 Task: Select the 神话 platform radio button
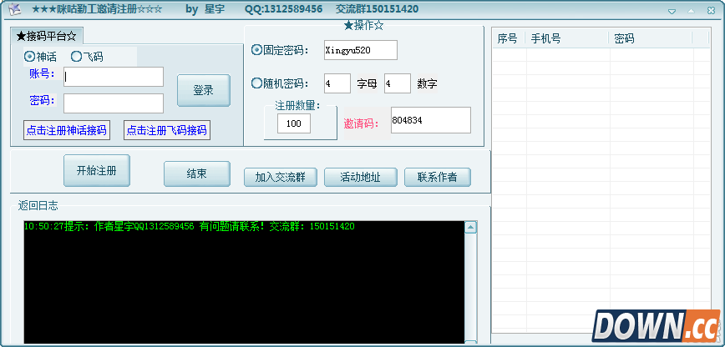pos(30,57)
